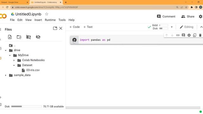
Task: Click the Colab logo
Action: (3, 16)
